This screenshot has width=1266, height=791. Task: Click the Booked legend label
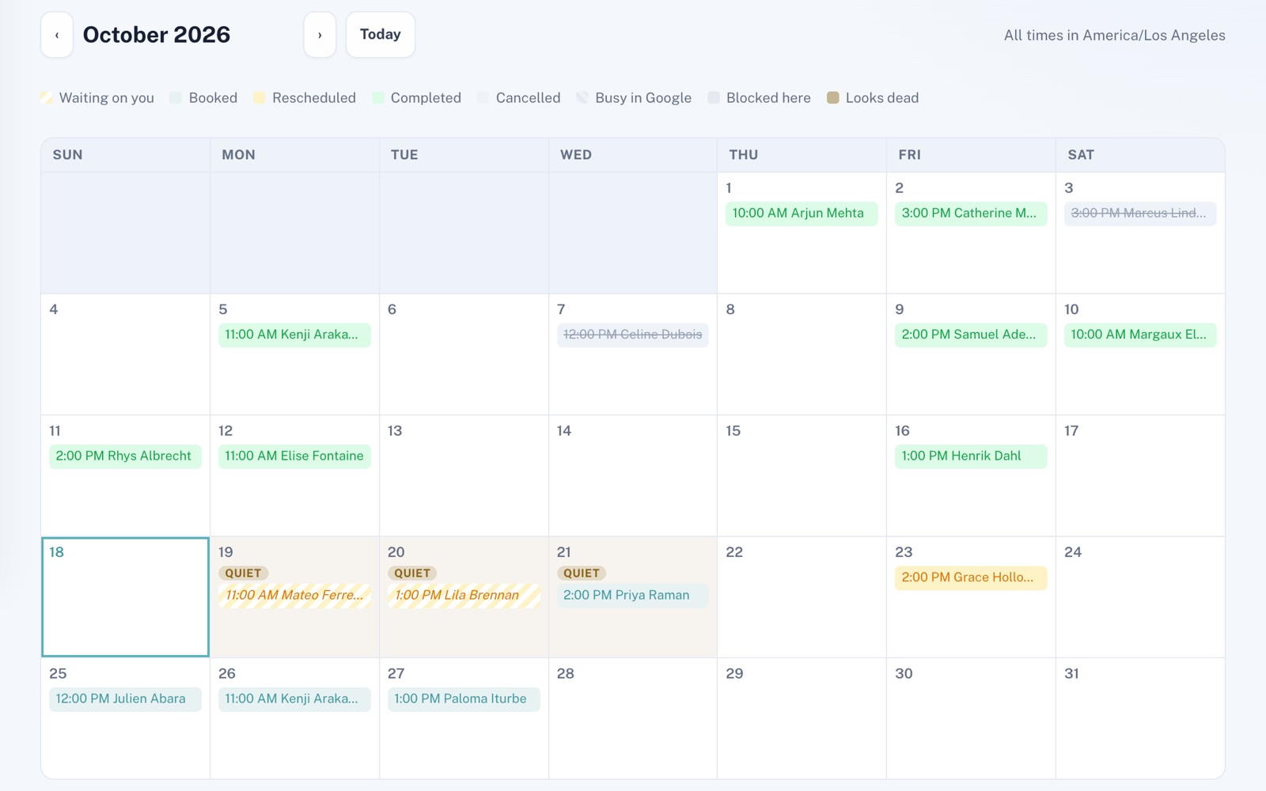coord(213,98)
